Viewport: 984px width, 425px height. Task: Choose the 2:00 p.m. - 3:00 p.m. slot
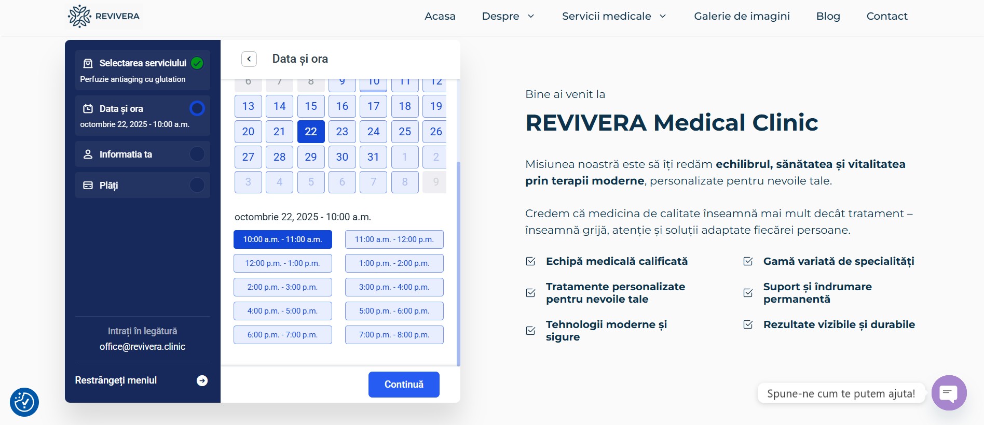coord(282,287)
